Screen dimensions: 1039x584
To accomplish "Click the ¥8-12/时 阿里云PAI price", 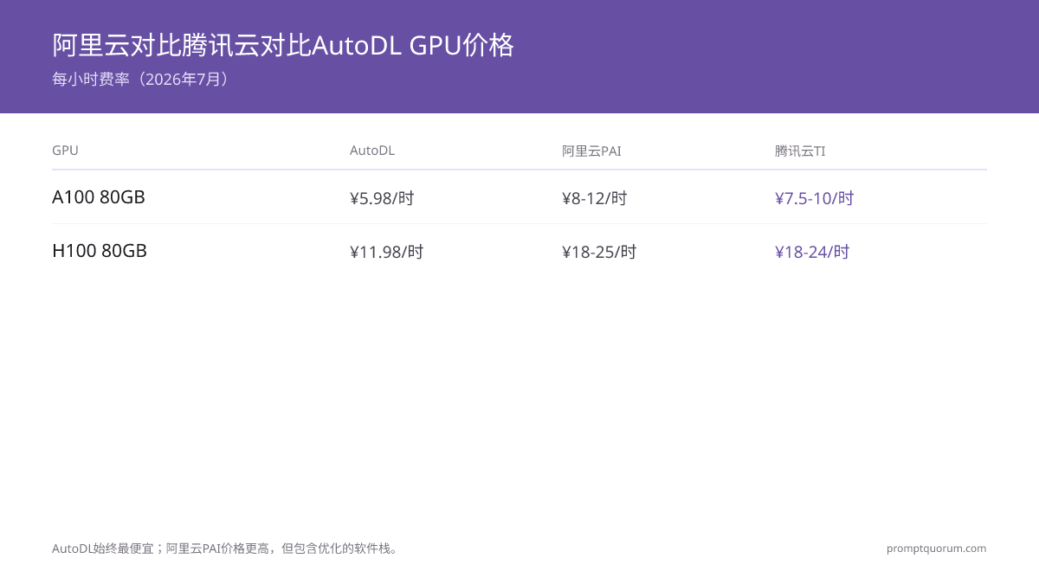I will [x=594, y=198].
